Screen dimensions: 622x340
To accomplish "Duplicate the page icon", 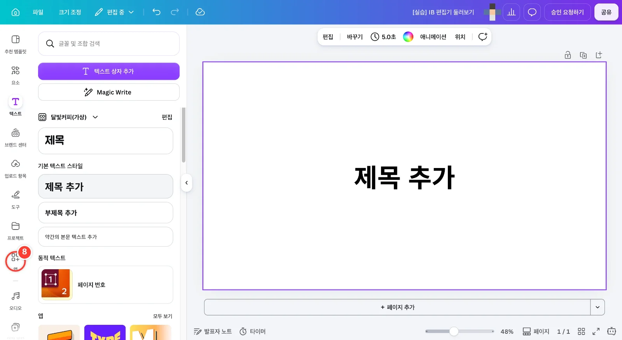I will pyautogui.click(x=584, y=55).
